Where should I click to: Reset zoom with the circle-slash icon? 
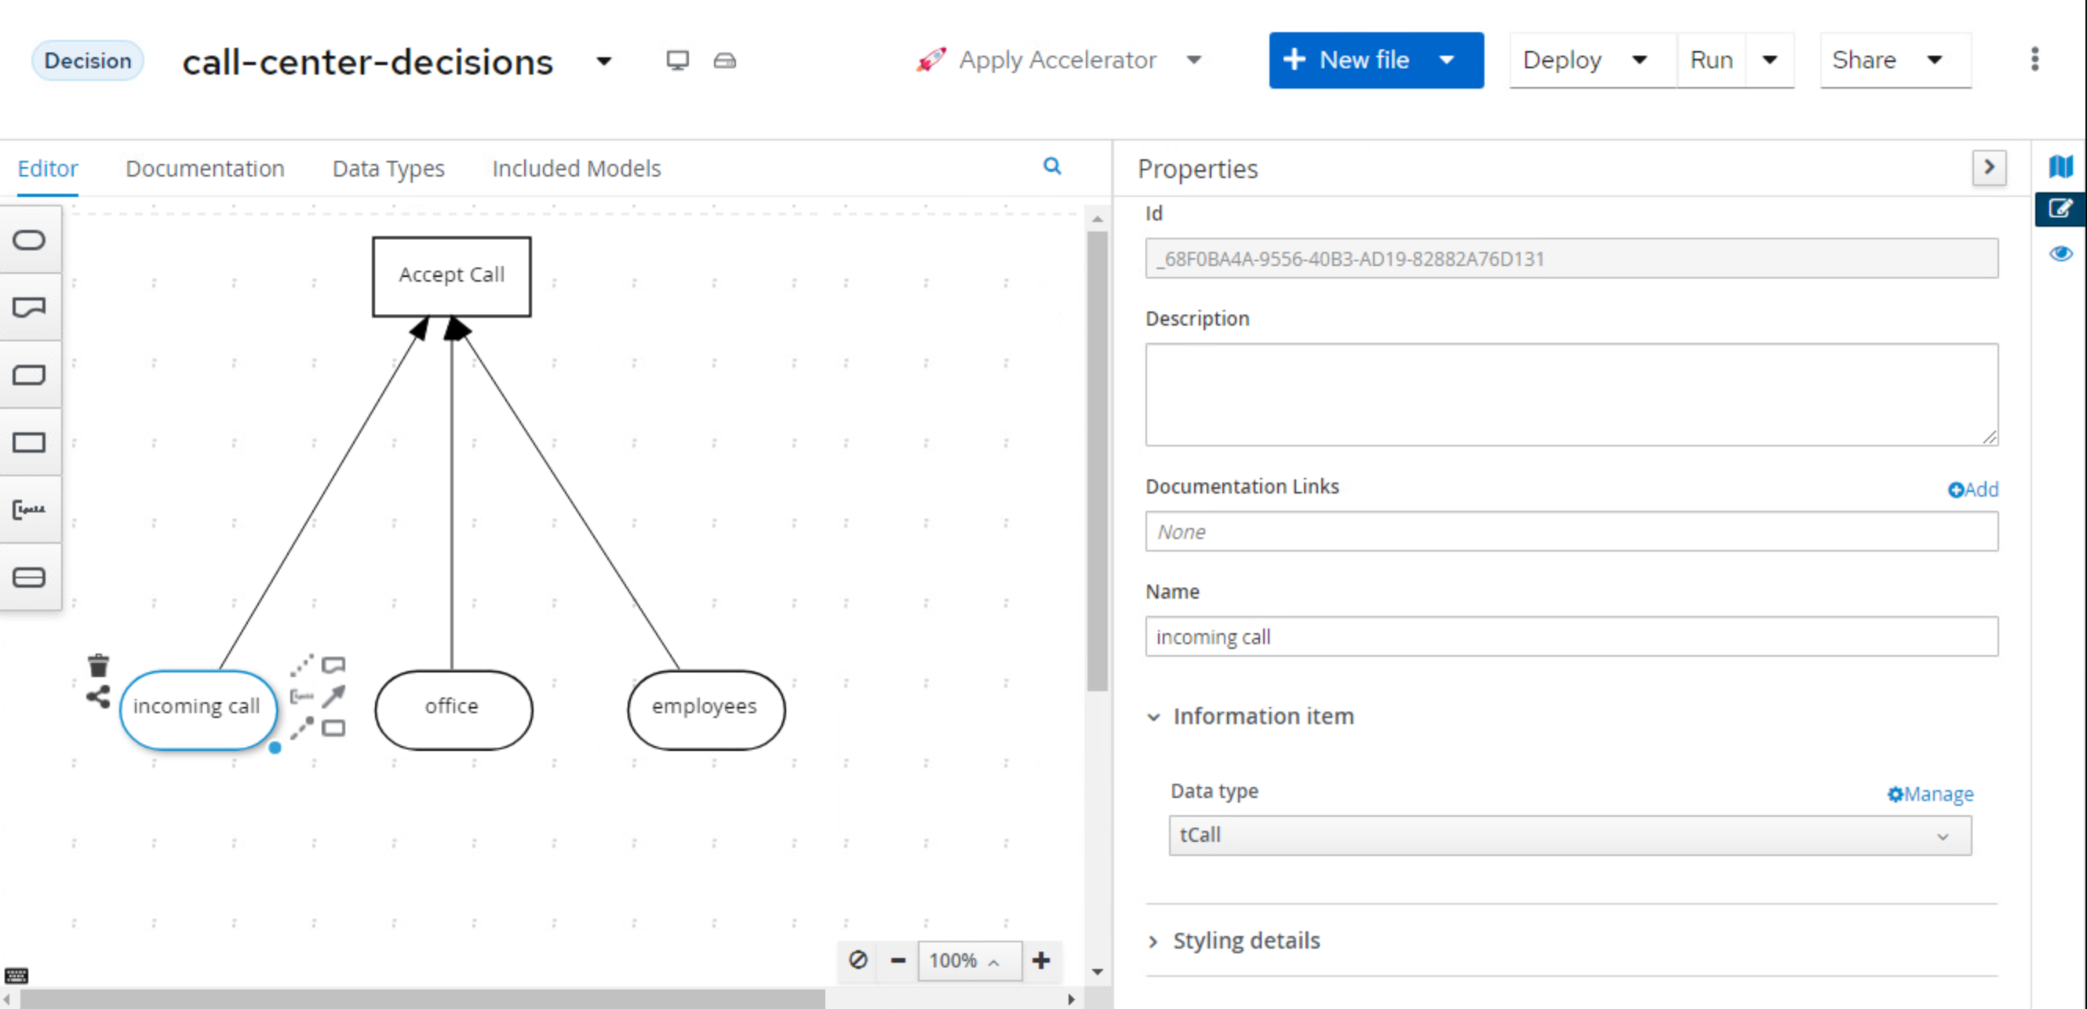858,960
